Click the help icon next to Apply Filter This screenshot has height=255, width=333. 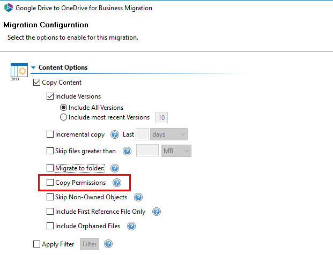[108, 244]
